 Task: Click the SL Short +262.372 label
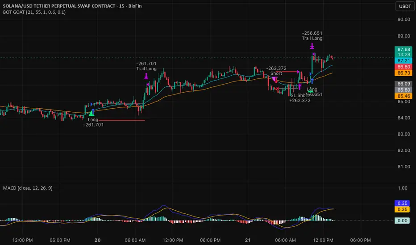[300, 98]
